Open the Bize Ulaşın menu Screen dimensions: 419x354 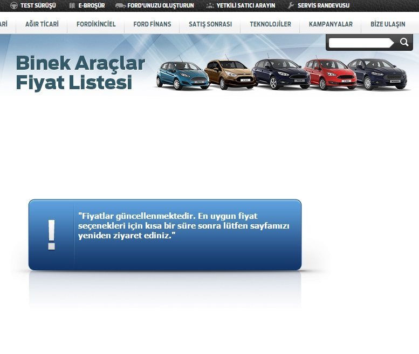point(388,24)
